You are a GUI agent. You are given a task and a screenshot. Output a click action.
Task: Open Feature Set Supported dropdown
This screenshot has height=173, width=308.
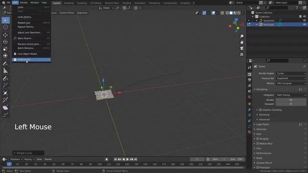coord(291,78)
